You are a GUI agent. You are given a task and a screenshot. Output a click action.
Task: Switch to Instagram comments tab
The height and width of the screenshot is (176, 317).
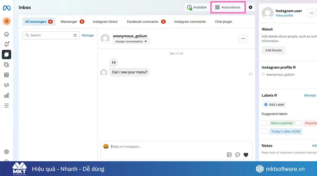[x=190, y=21]
